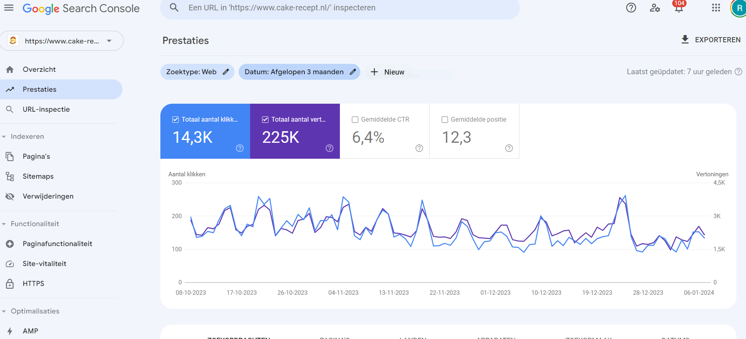
Task: Focus the URL inspection search field
Action: (x=340, y=8)
